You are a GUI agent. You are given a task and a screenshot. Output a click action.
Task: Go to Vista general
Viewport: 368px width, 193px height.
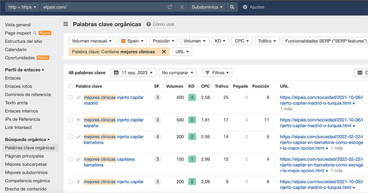tap(18, 25)
